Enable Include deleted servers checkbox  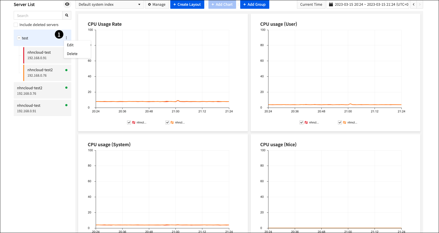16,25
